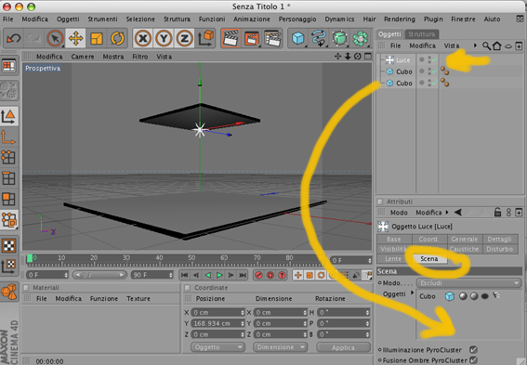527x365 pixels.
Task: Expand the Attributes menu overflow arrow
Action: point(447,212)
